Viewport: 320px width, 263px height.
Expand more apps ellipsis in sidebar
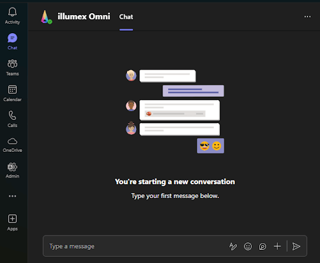coord(12,196)
